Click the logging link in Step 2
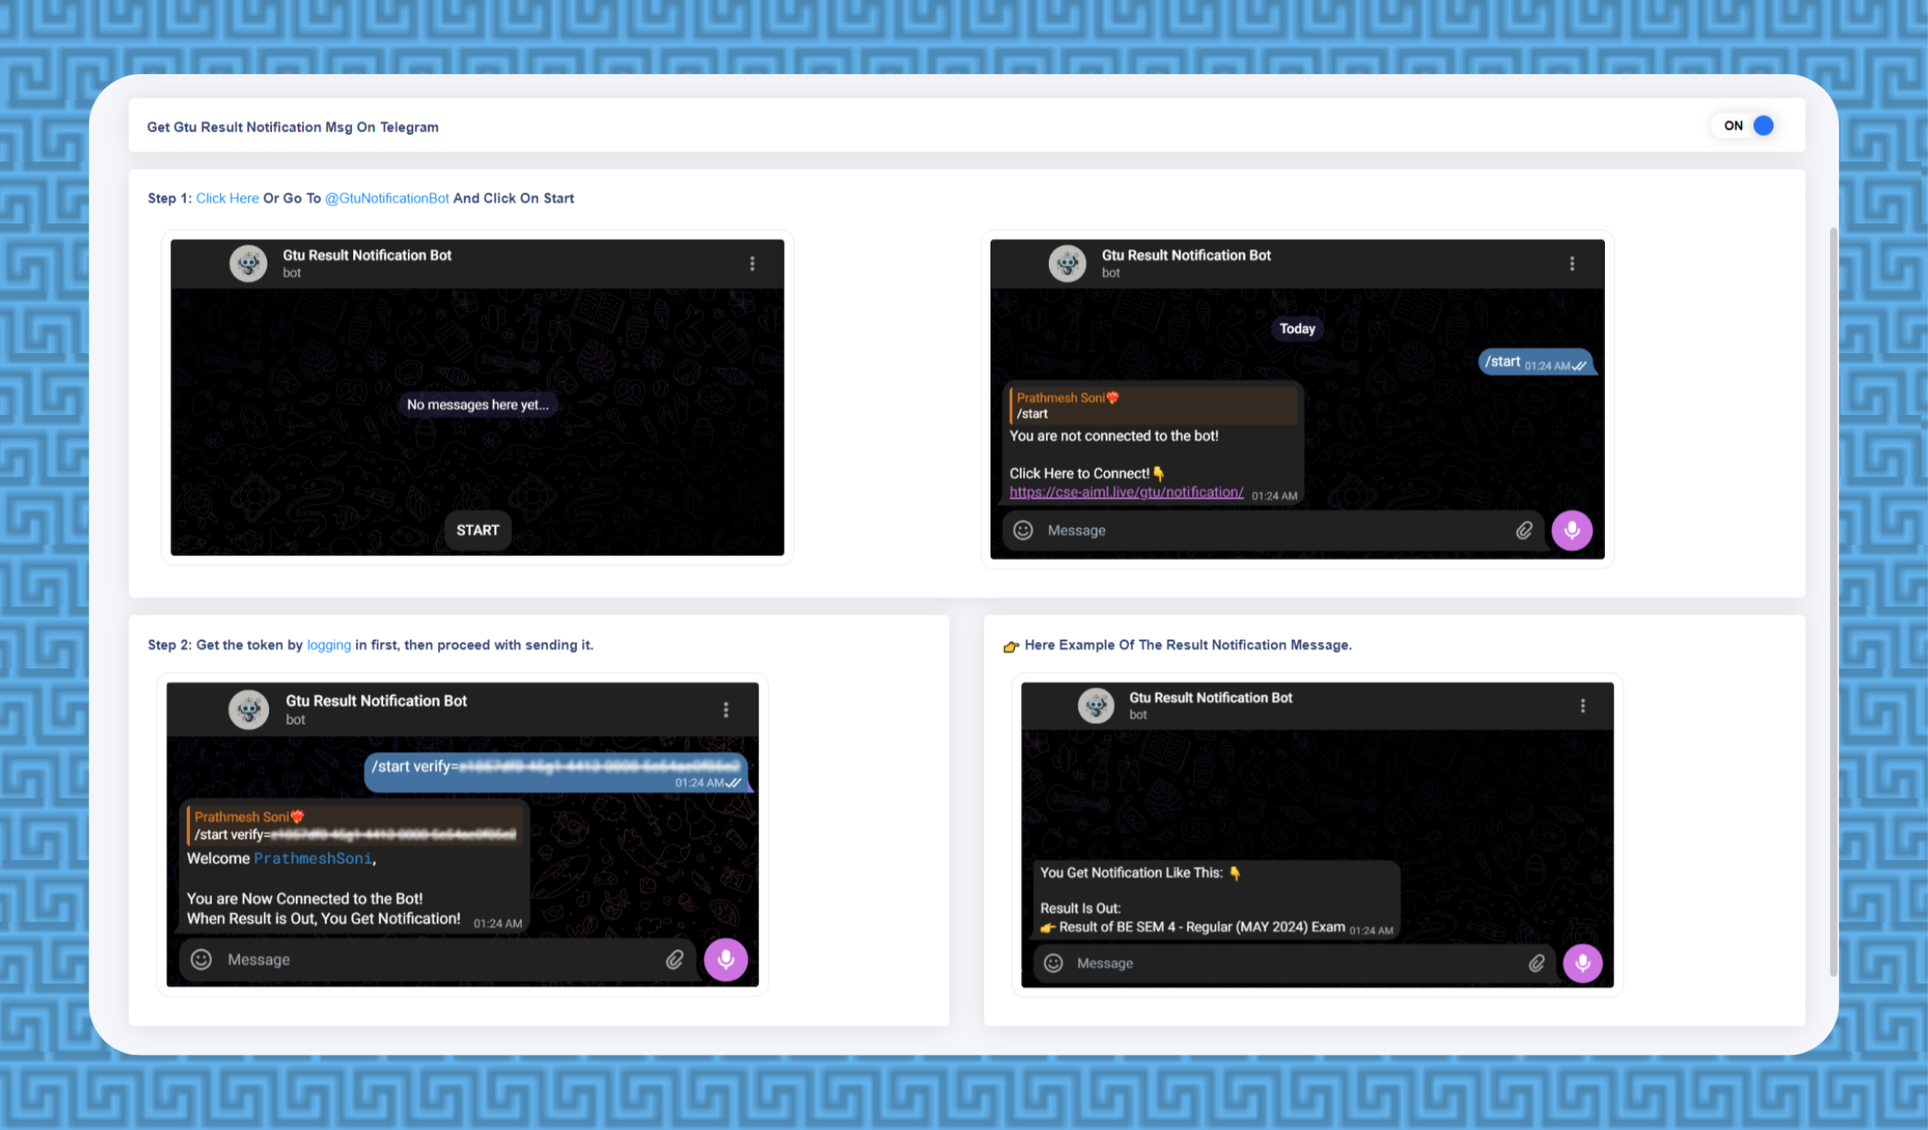This screenshot has height=1130, width=1928. 328,644
